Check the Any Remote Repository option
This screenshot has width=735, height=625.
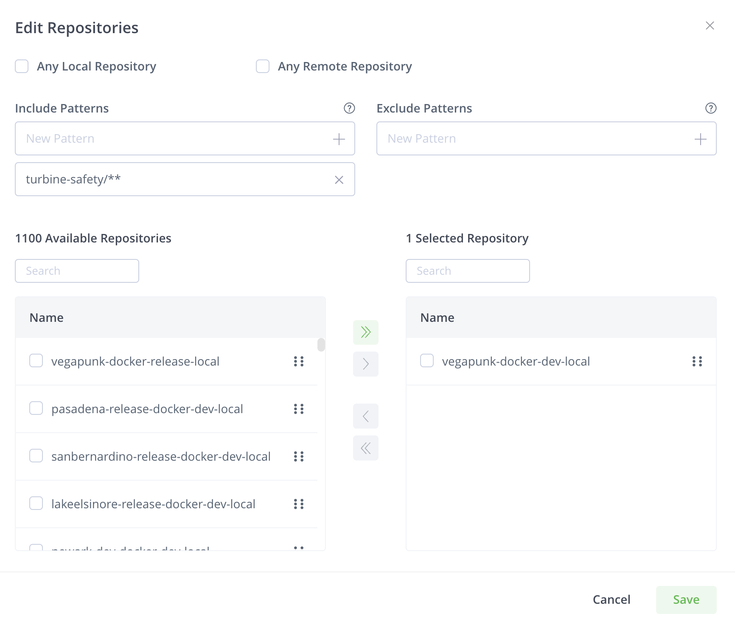click(x=263, y=67)
